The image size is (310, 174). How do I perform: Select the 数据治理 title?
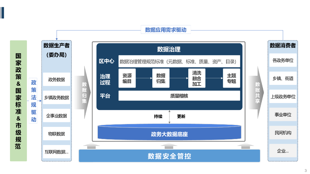(169, 49)
